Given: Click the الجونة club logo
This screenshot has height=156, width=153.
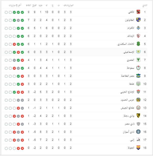Looking at the screenshot, I should tap(138, 148).
